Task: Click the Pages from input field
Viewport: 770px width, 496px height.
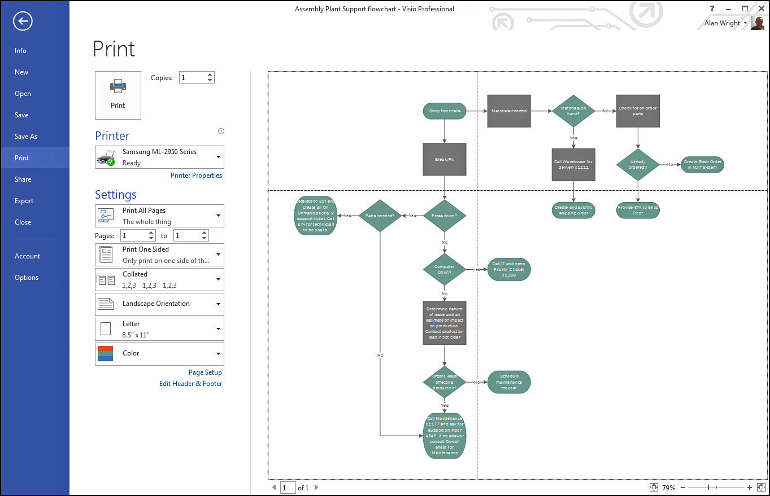Action: click(x=134, y=236)
